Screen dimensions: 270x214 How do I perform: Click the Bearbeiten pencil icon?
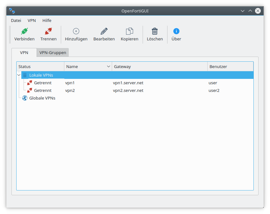[x=104, y=31]
